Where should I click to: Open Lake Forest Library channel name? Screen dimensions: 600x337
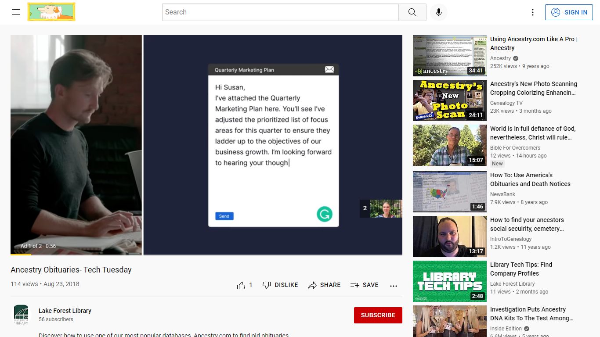coord(65,311)
